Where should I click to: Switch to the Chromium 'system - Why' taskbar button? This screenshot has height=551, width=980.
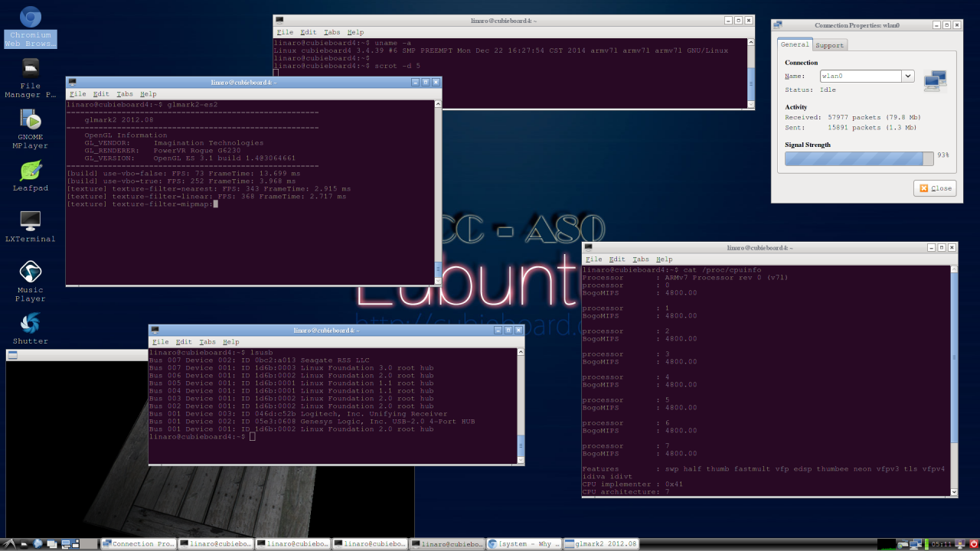pyautogui.click(x=524, y=544)
